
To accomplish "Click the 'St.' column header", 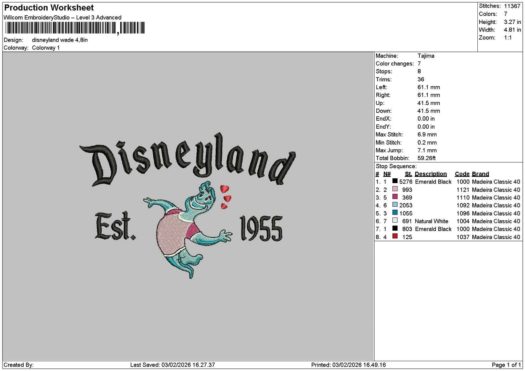I will tap(408, 174).
